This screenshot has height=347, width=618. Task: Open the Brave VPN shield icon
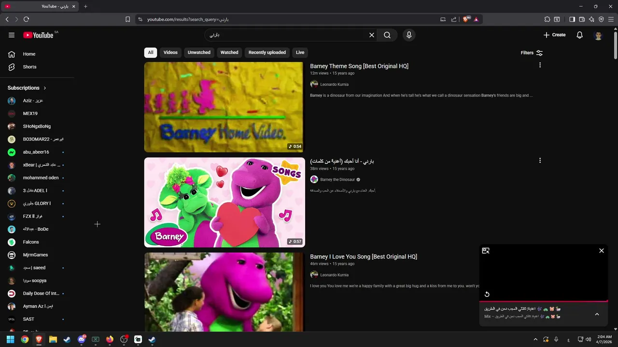point(601,19)
